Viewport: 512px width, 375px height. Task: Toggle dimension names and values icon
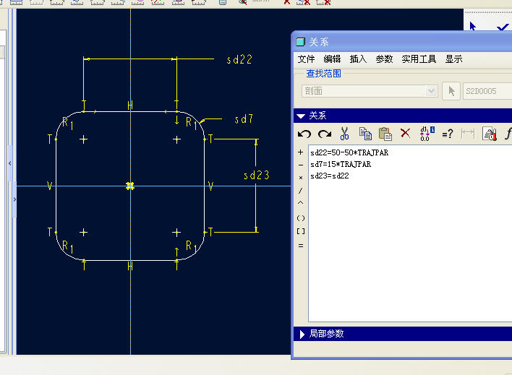pyautogui.click(x=427, y=134)
